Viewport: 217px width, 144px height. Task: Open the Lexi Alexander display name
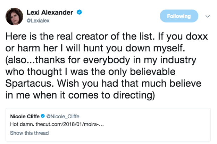tap(50, 13)
